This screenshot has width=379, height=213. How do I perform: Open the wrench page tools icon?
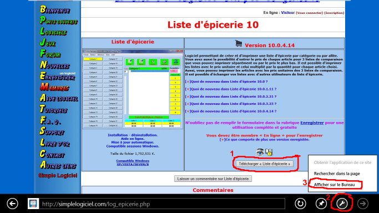click(342, 204)
